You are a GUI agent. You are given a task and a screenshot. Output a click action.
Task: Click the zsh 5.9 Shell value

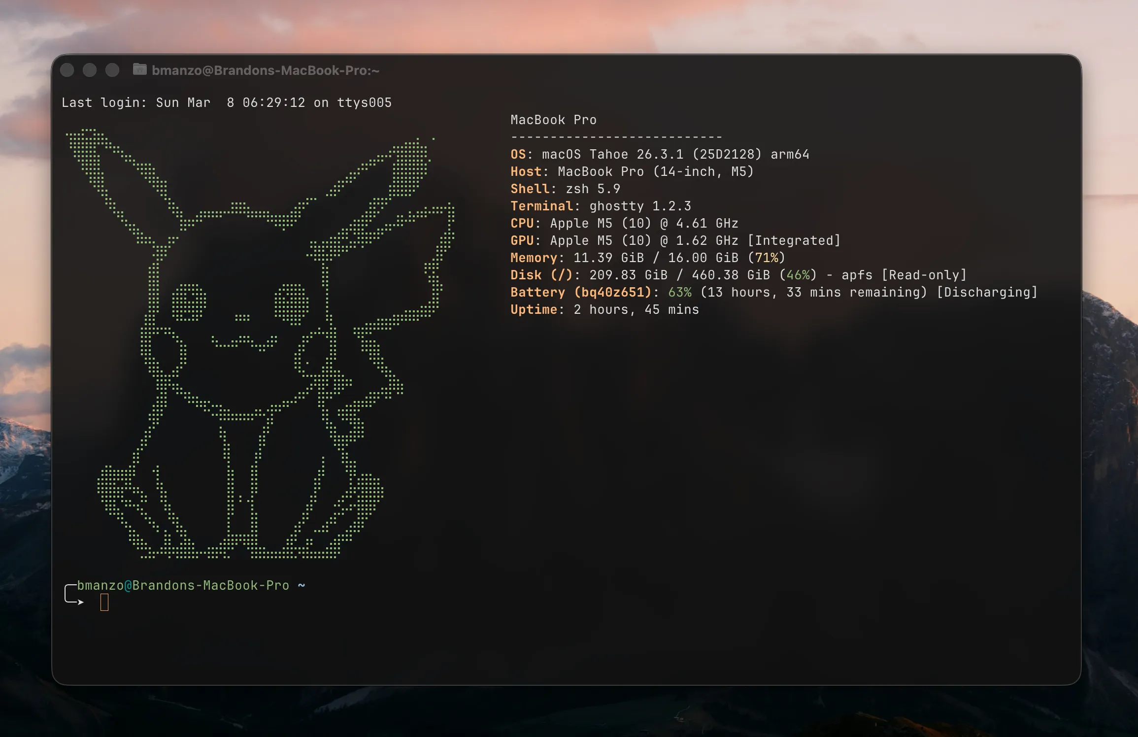coord(593,189)
